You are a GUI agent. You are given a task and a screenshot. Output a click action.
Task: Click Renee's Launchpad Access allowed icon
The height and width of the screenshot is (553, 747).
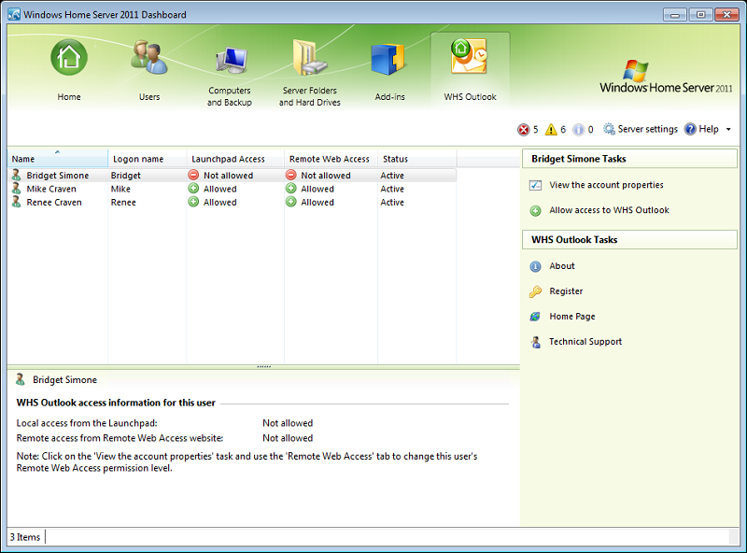193,202
